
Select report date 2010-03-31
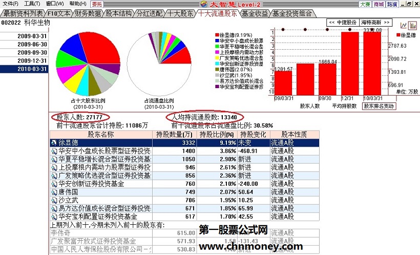click(x=24, y=69)
